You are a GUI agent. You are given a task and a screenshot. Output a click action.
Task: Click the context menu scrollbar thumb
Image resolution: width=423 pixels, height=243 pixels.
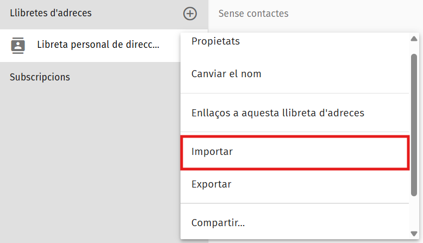(414, 125)
